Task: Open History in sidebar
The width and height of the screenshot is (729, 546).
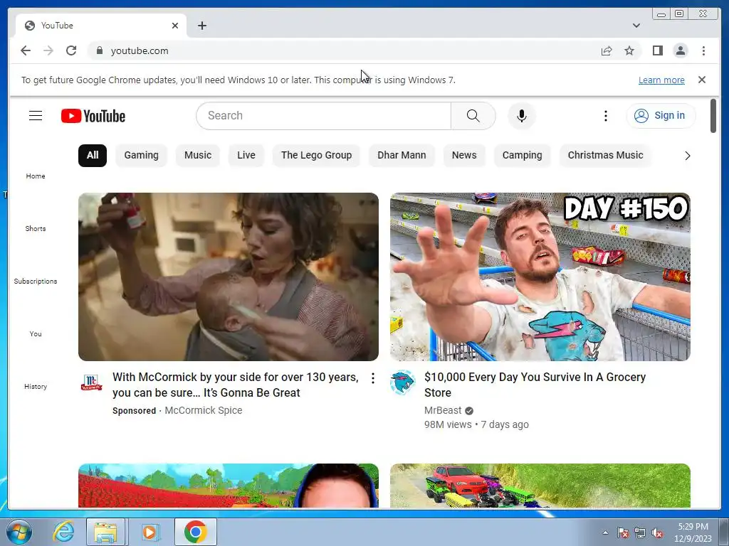Action: coord(36,386)
